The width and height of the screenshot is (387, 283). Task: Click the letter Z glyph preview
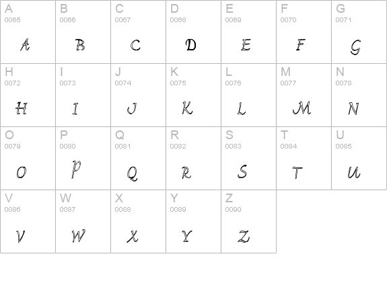click(x=244, y=237)
